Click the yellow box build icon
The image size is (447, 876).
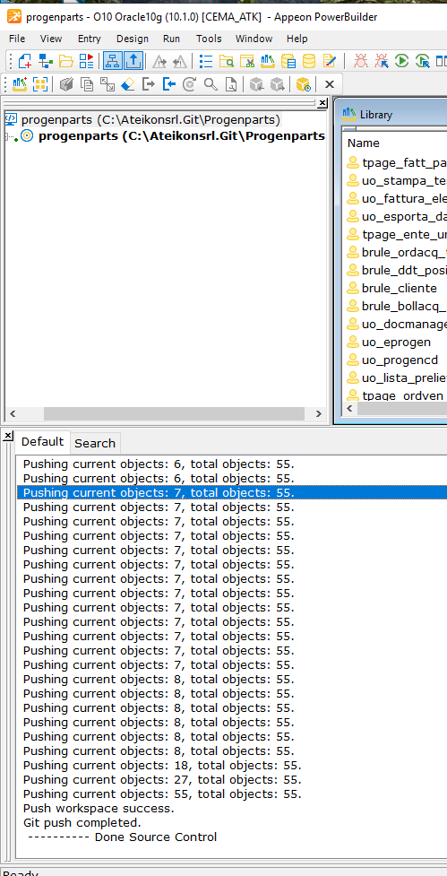click(x=303, y=84)
